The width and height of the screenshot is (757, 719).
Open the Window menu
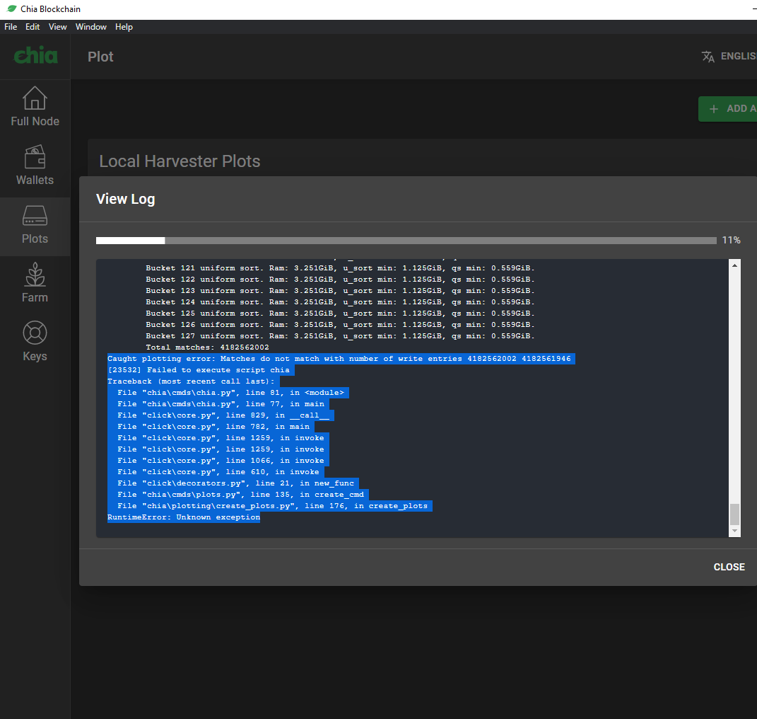90,27
